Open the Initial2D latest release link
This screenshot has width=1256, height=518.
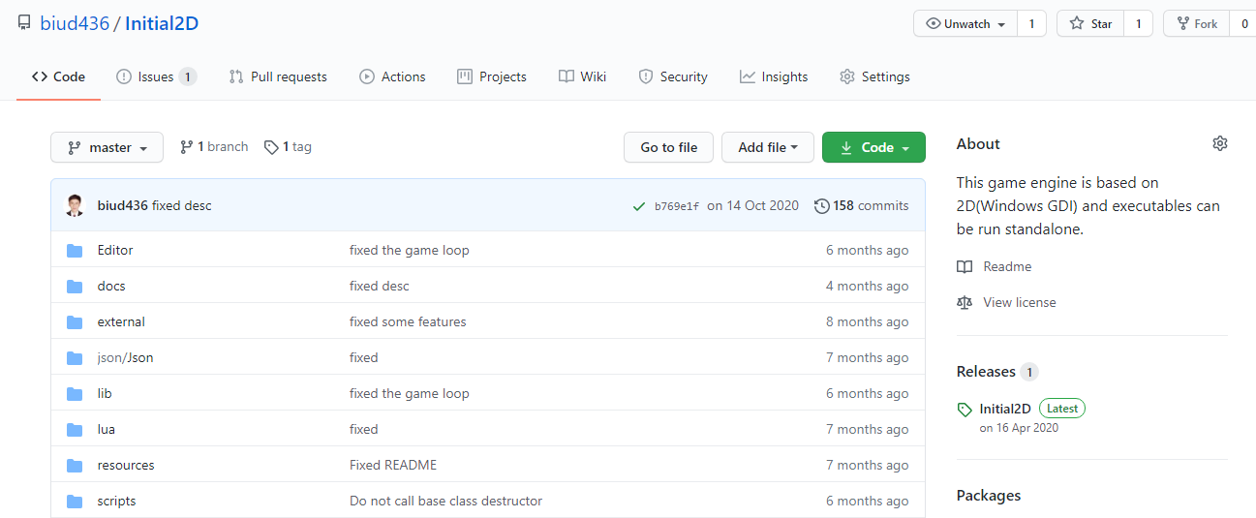[1005, 409]
